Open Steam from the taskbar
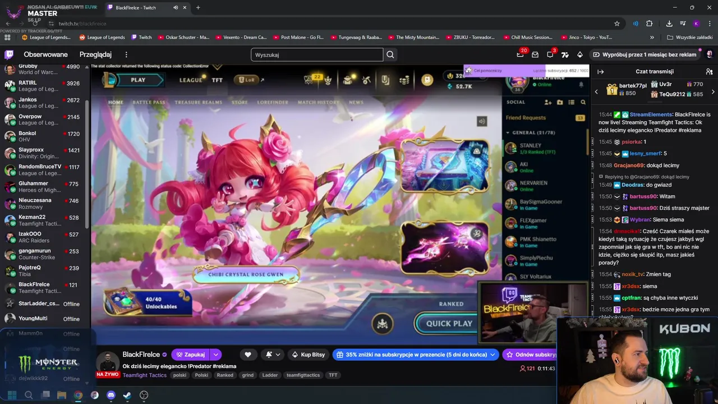Screen dimensions: 718x404 click(x=127, y=395)
